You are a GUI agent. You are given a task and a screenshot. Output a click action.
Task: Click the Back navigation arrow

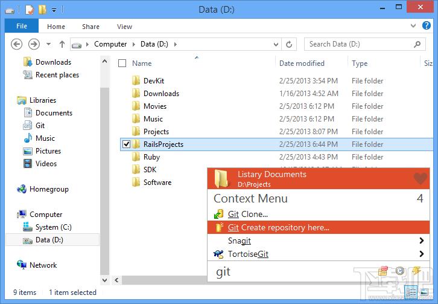tap(16, 44)
